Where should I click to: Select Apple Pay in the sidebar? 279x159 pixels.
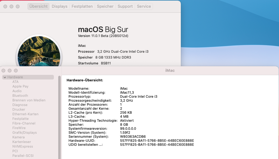pyautogui.click(x=20, y=86)
